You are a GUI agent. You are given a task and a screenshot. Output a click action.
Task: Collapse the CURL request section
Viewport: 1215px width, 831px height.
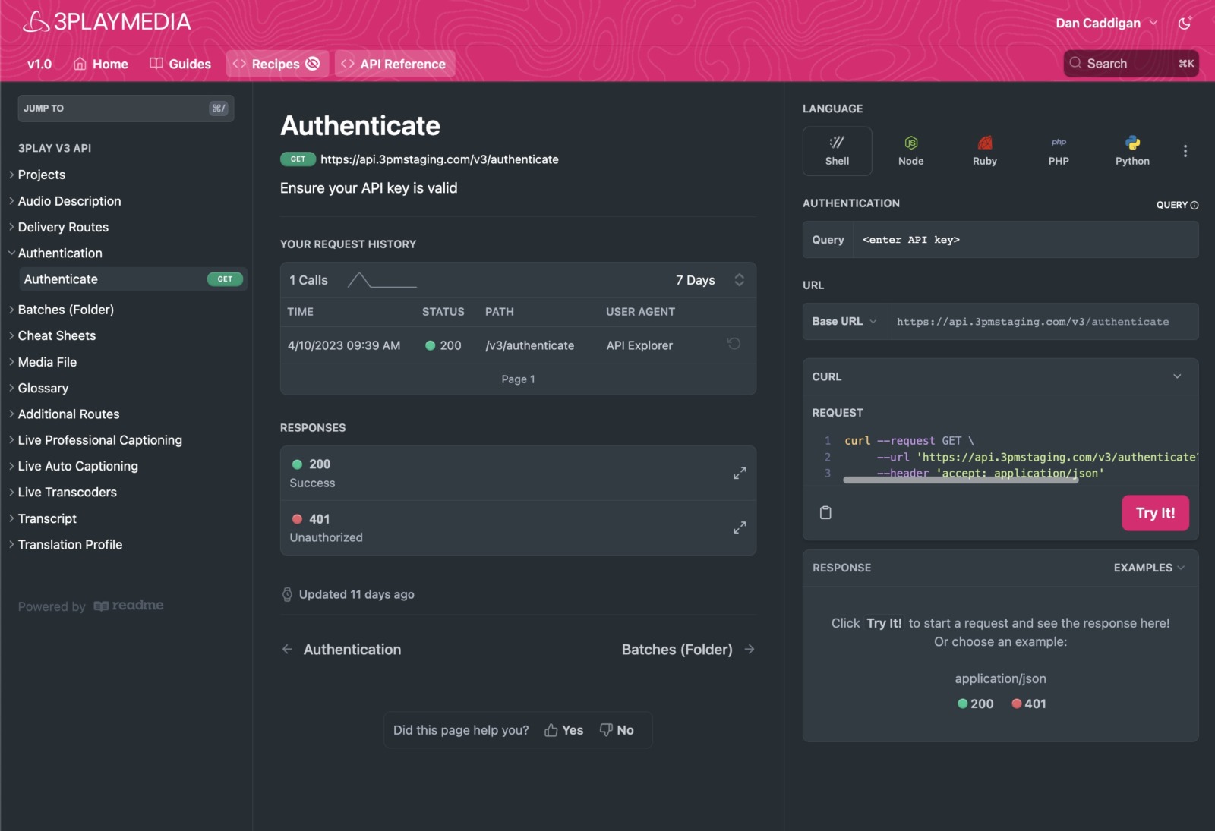(x=1178, y=376)
